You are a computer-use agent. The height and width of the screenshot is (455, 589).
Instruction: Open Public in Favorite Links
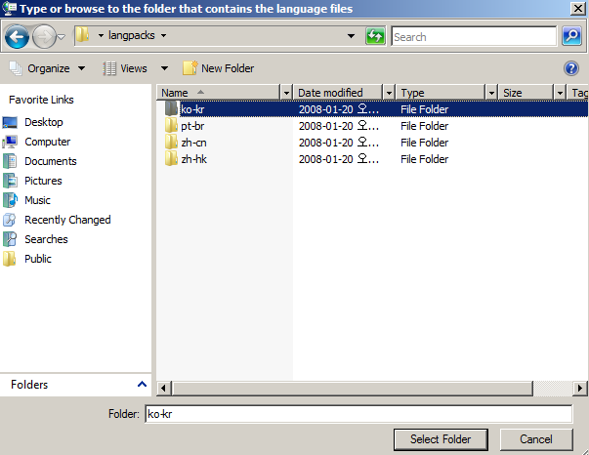tap(37, 259)
